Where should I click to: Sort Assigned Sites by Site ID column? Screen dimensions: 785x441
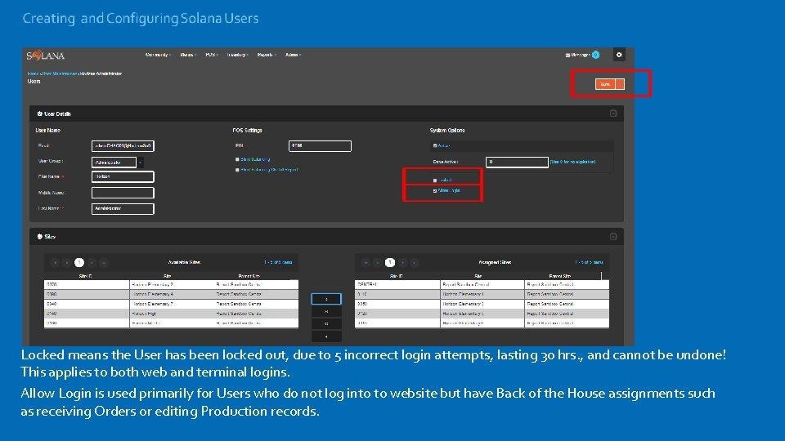(x=397, y=276)
